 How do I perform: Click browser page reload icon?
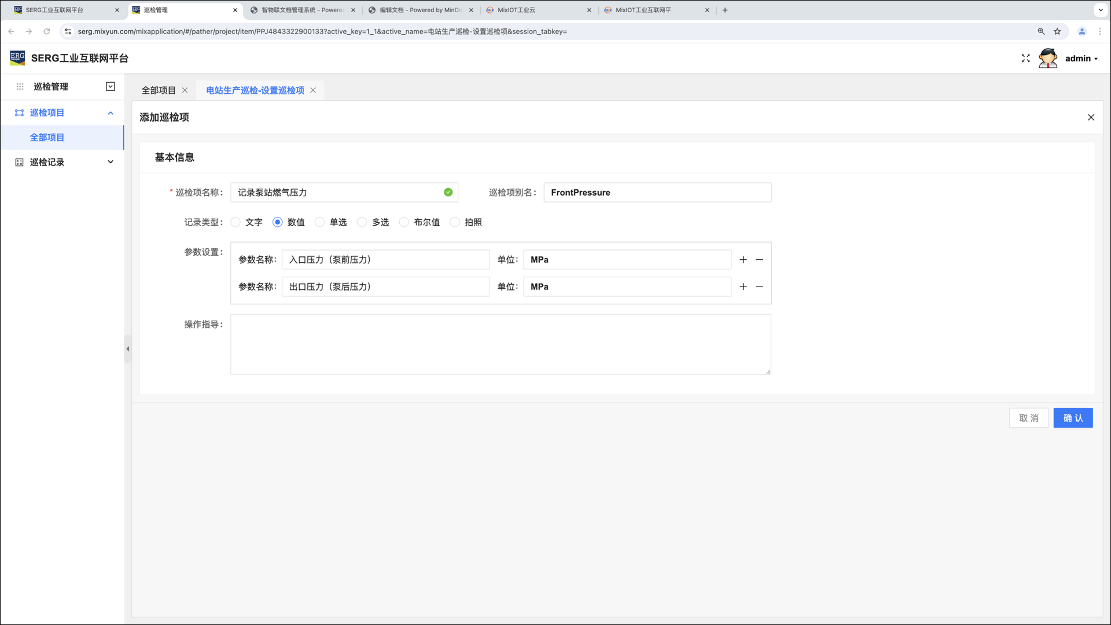coord(47,31)
